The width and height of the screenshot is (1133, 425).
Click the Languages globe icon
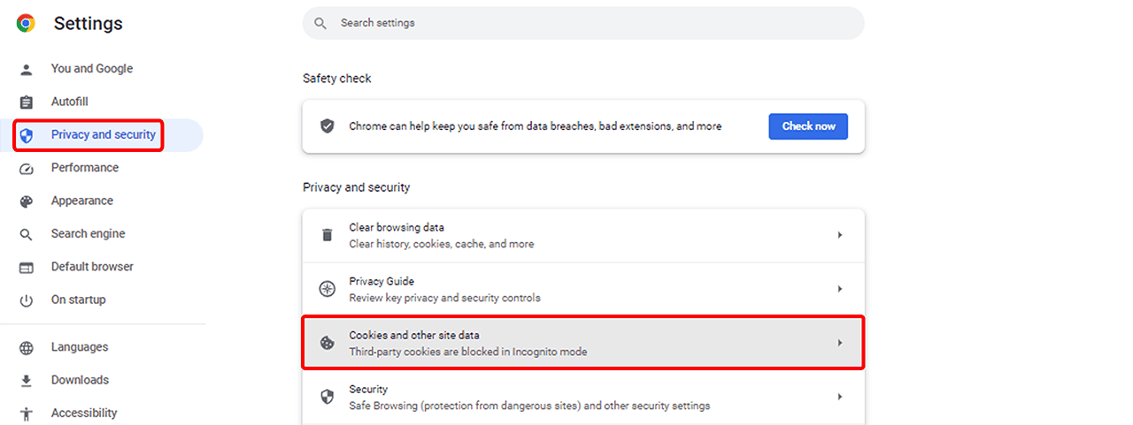coord(27,348)
